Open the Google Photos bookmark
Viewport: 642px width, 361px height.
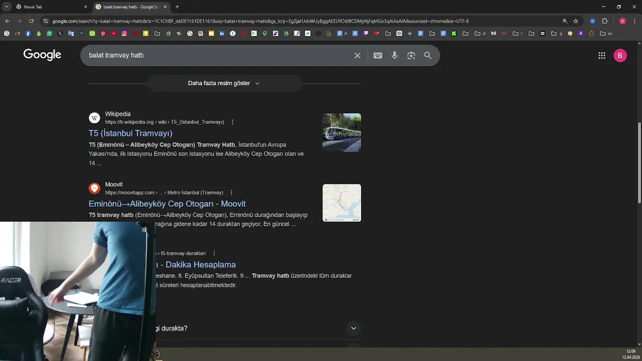click(179, 34)
